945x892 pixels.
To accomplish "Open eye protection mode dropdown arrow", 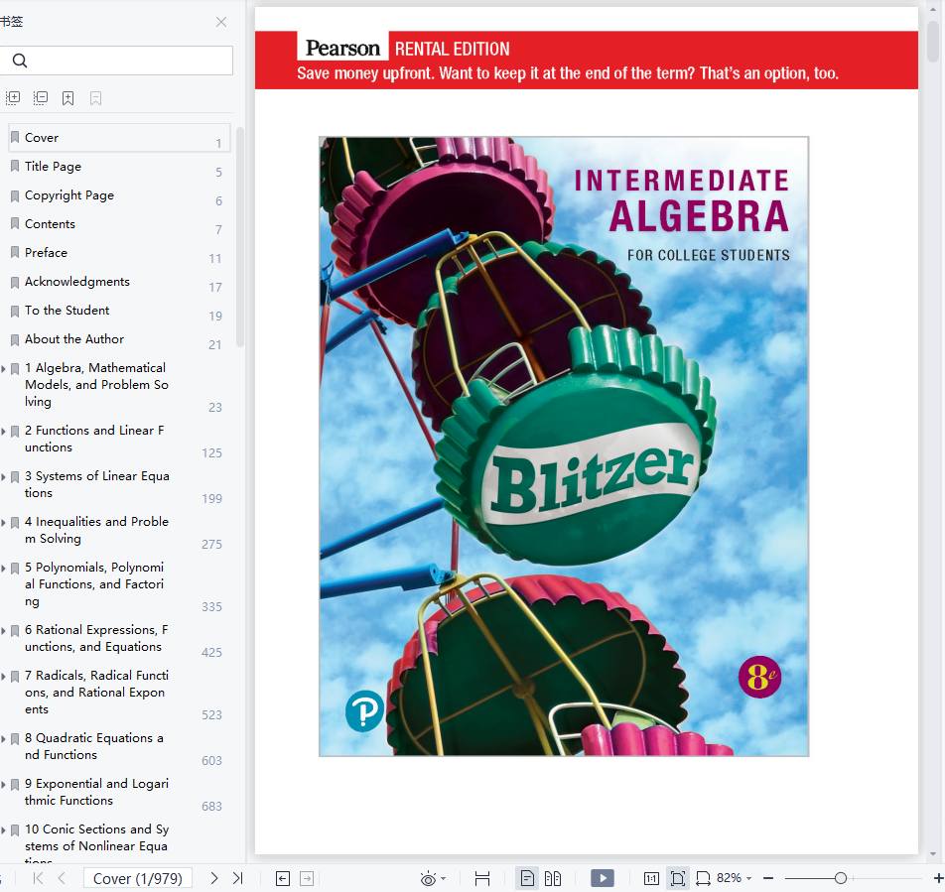I will point(444,879).
